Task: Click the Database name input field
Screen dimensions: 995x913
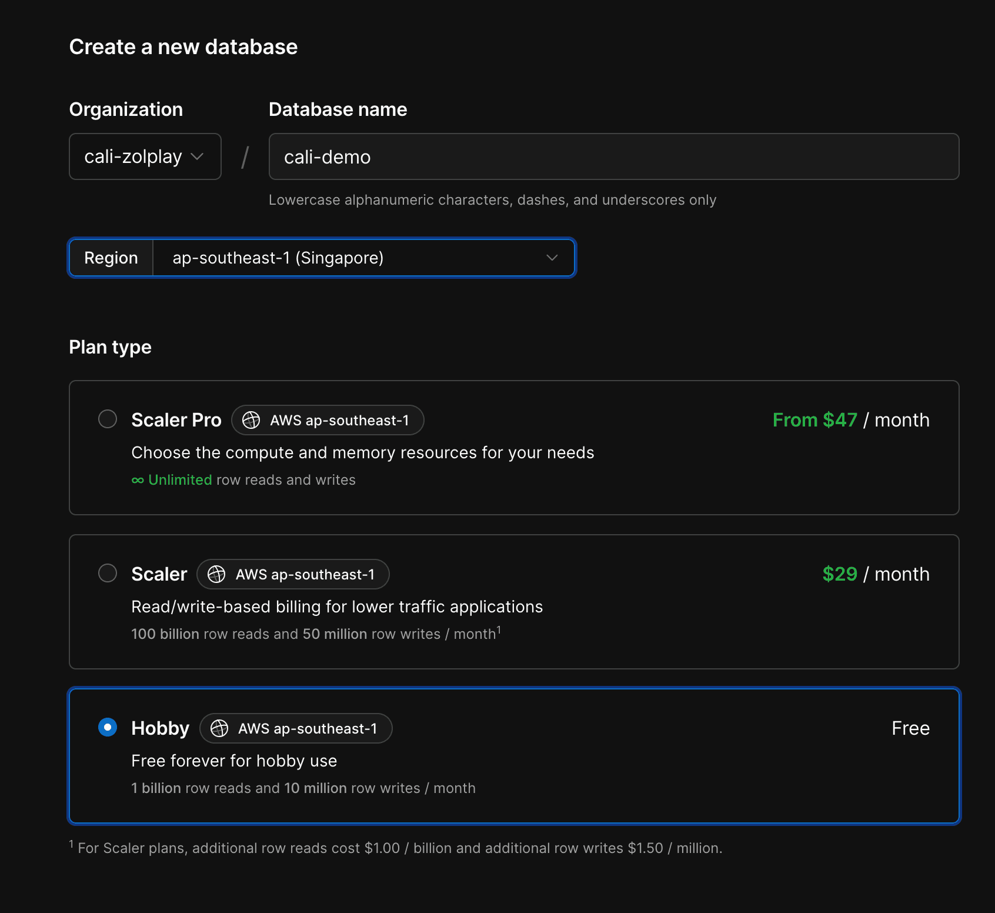Action: tap(613, 156)
